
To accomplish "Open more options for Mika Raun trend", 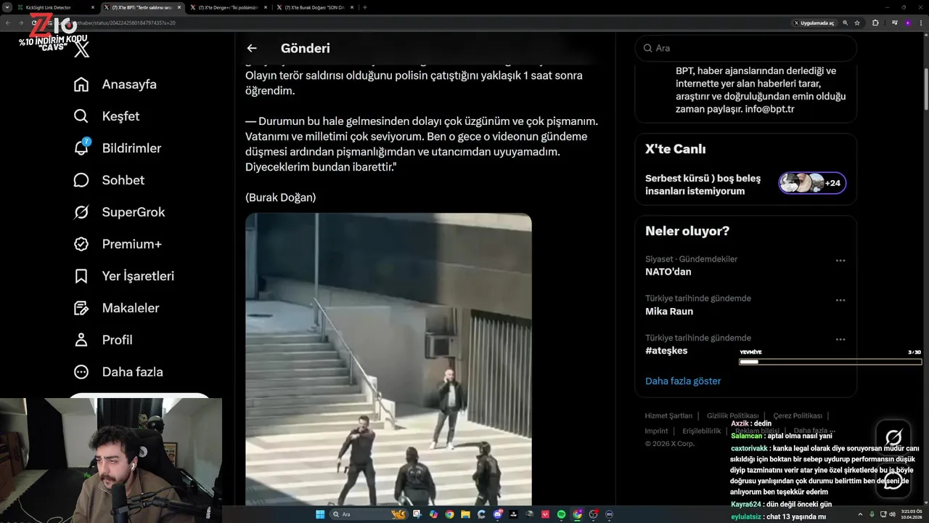I will (840, 300).
